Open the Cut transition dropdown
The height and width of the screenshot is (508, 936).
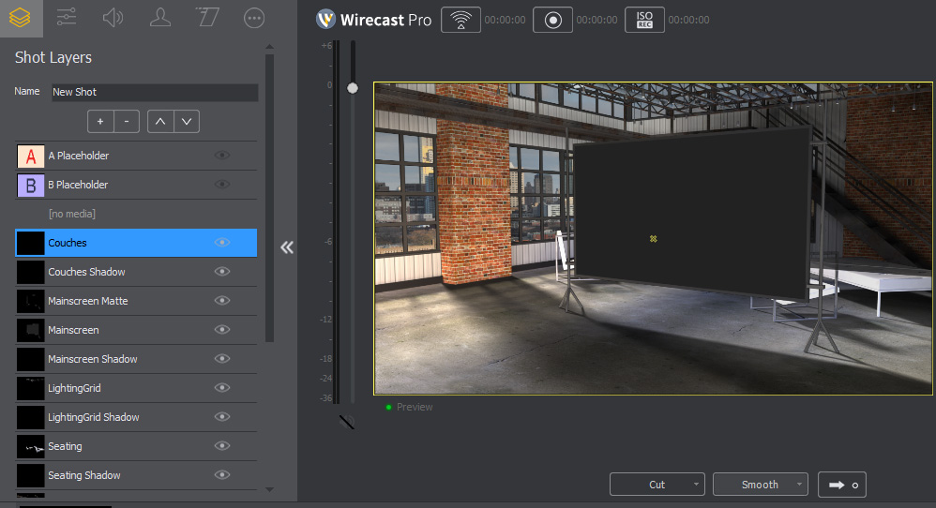point(657,485)
